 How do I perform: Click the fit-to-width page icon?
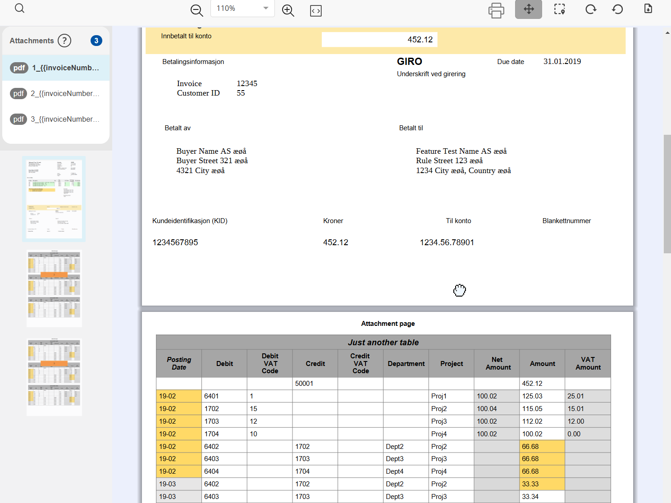(316, 11)
